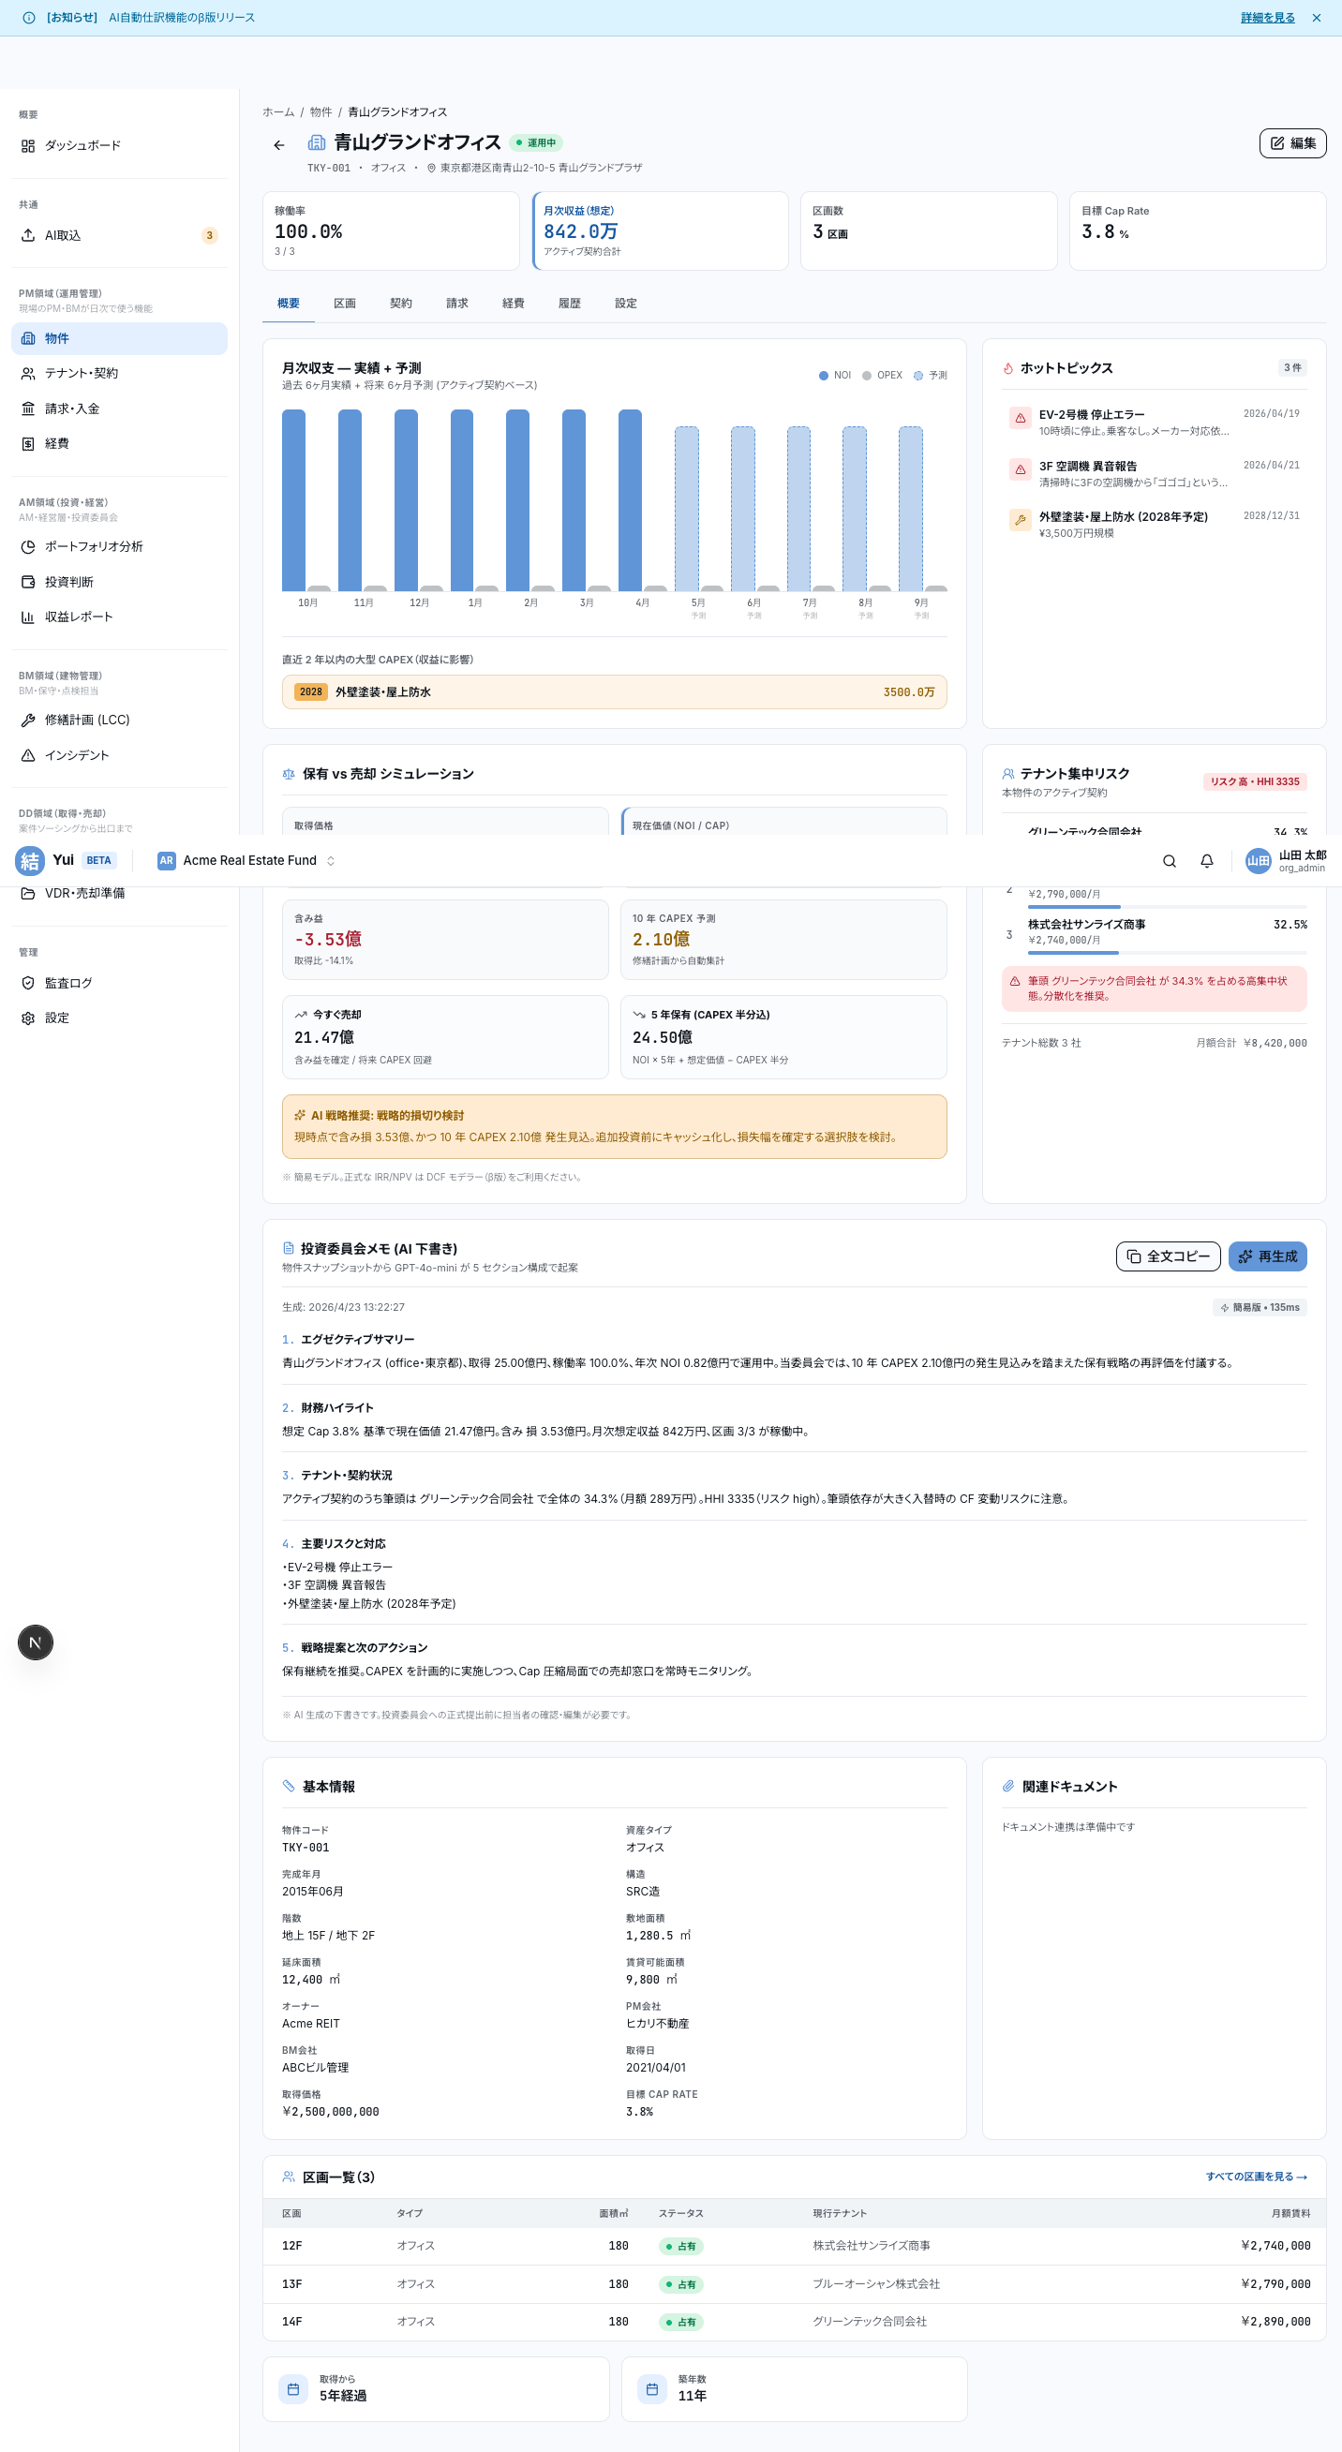The image size is (1342, 2452).
Task: Click the EV-2号機 alert triangle icon
Action: (1020, 419)
